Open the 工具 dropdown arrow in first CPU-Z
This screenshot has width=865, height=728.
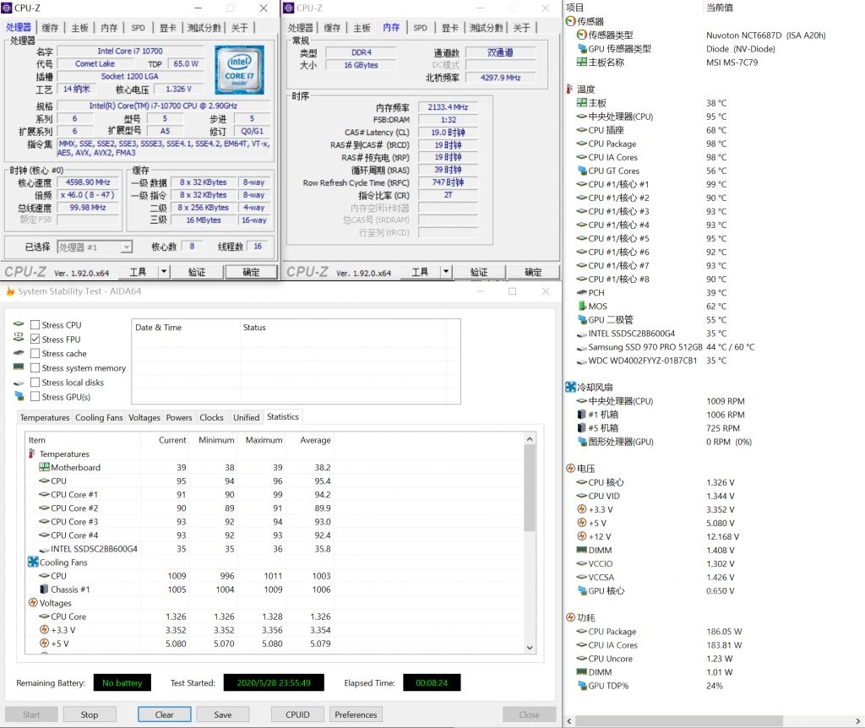coord(164,272)
